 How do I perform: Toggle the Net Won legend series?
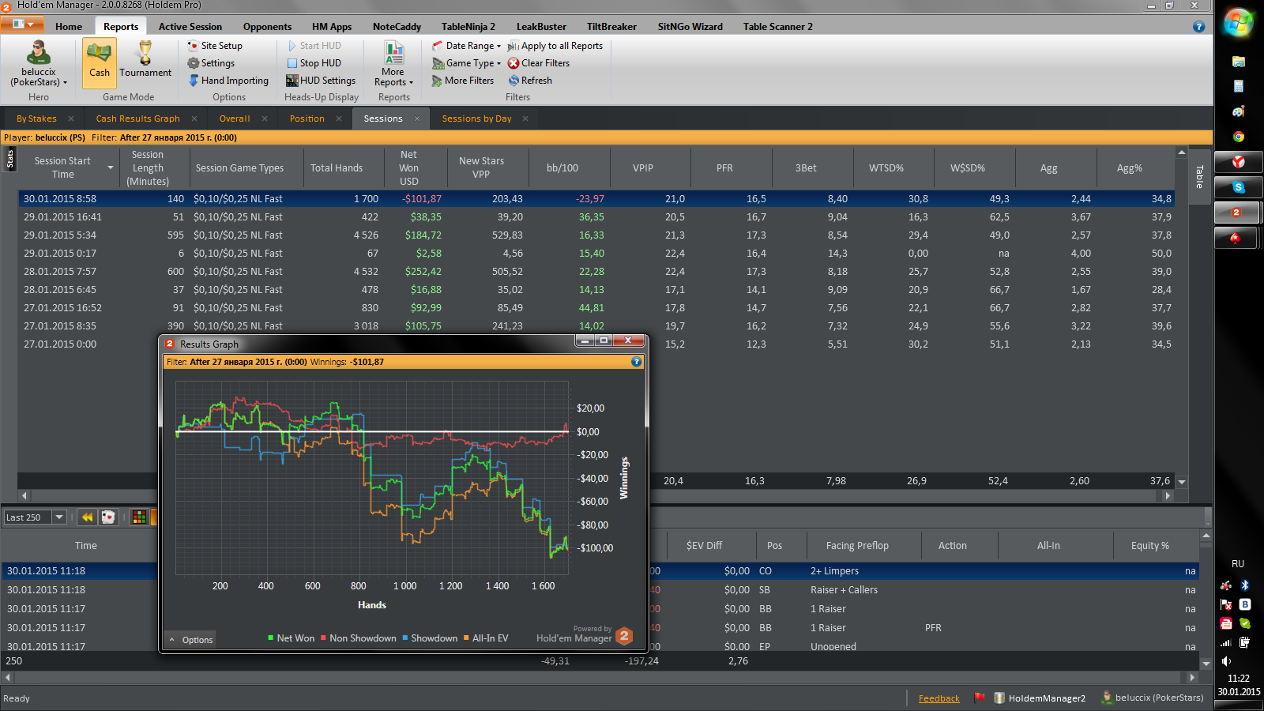point(291,638)
